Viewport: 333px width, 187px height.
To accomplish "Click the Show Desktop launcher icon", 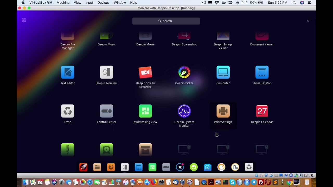I will [262, 72].
